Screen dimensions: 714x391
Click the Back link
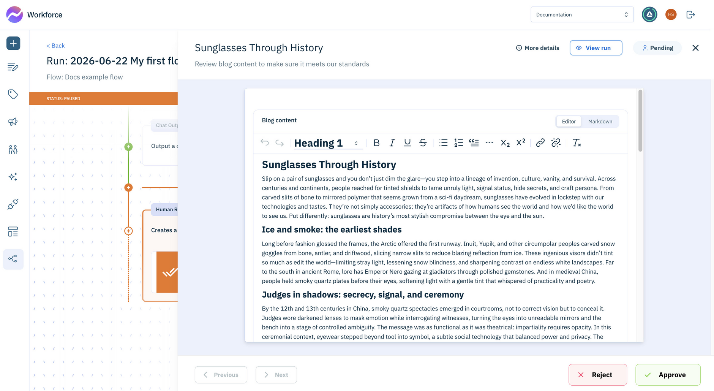pyautogui.click(x=55, y=46)
